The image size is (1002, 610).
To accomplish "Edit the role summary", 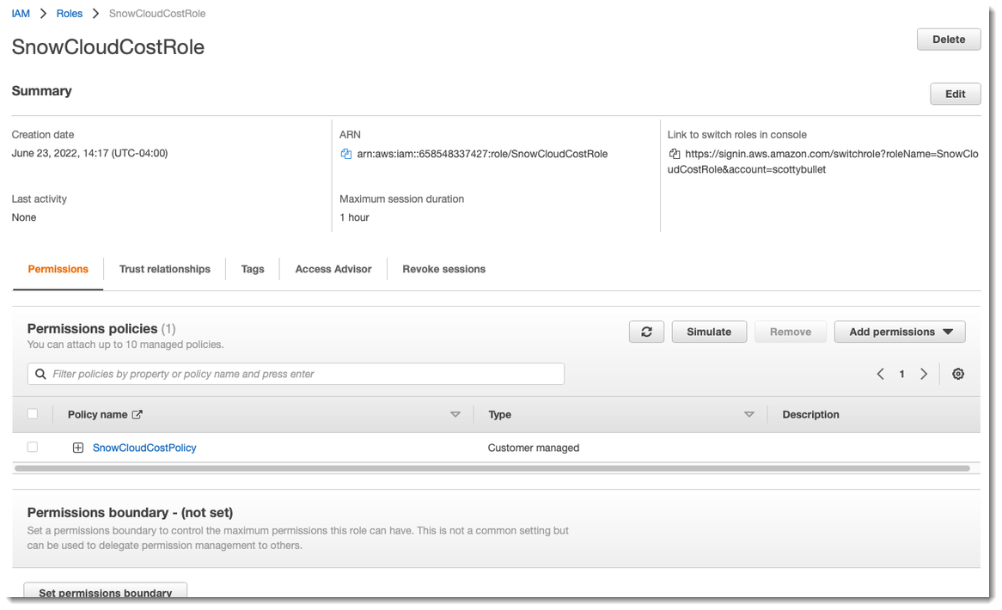I will click(956, 94).
